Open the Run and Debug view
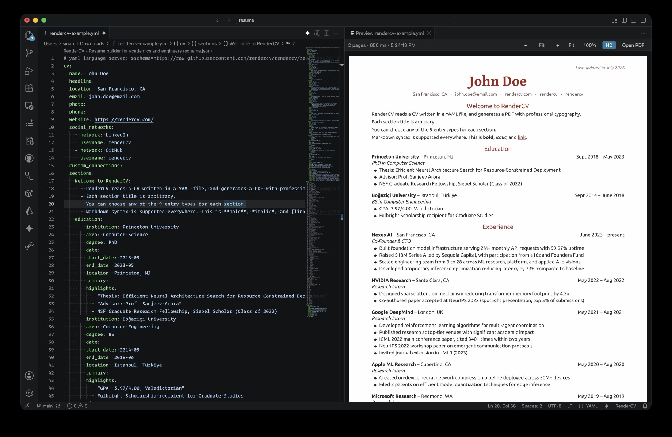Screen dimensions: 672x437 [29, 71]
